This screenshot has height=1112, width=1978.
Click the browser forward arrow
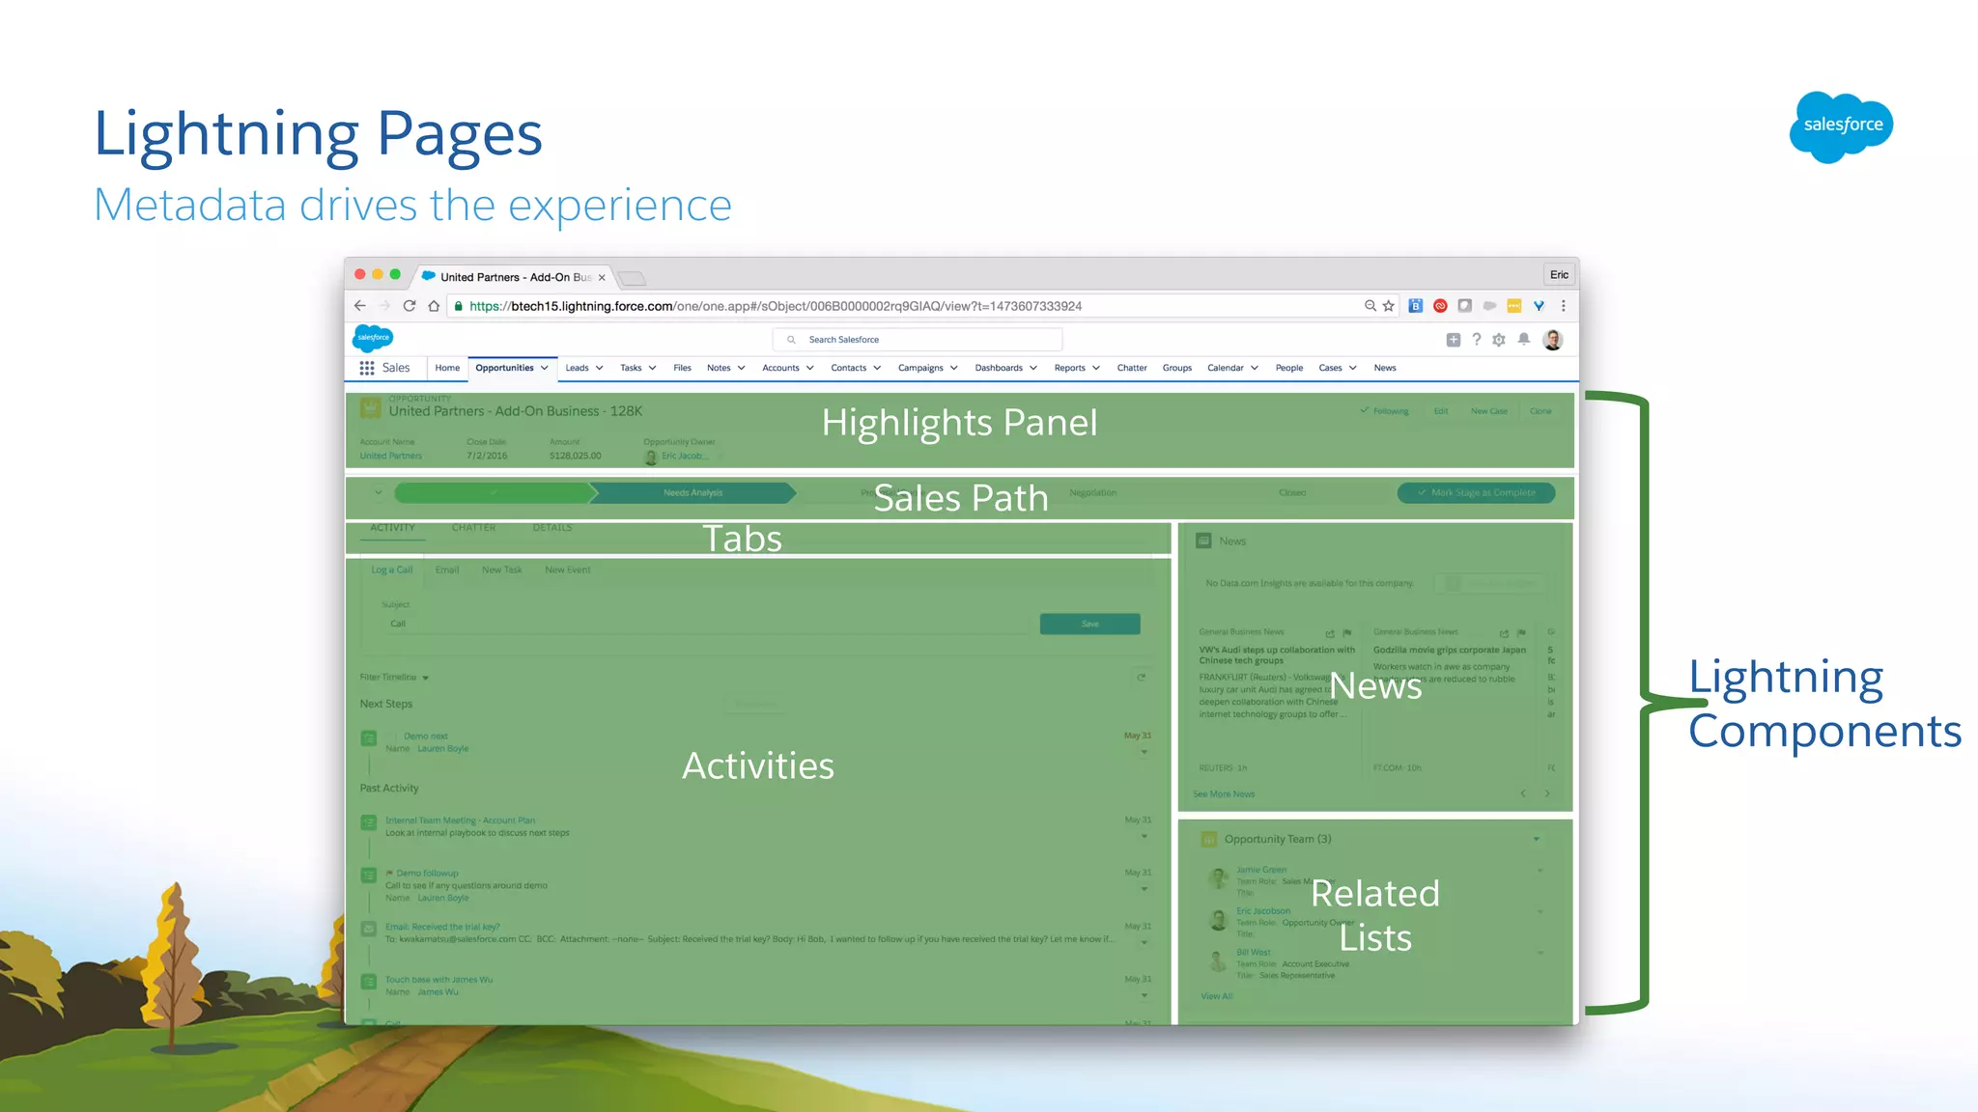pyautogui.click(x=384, y=306)
